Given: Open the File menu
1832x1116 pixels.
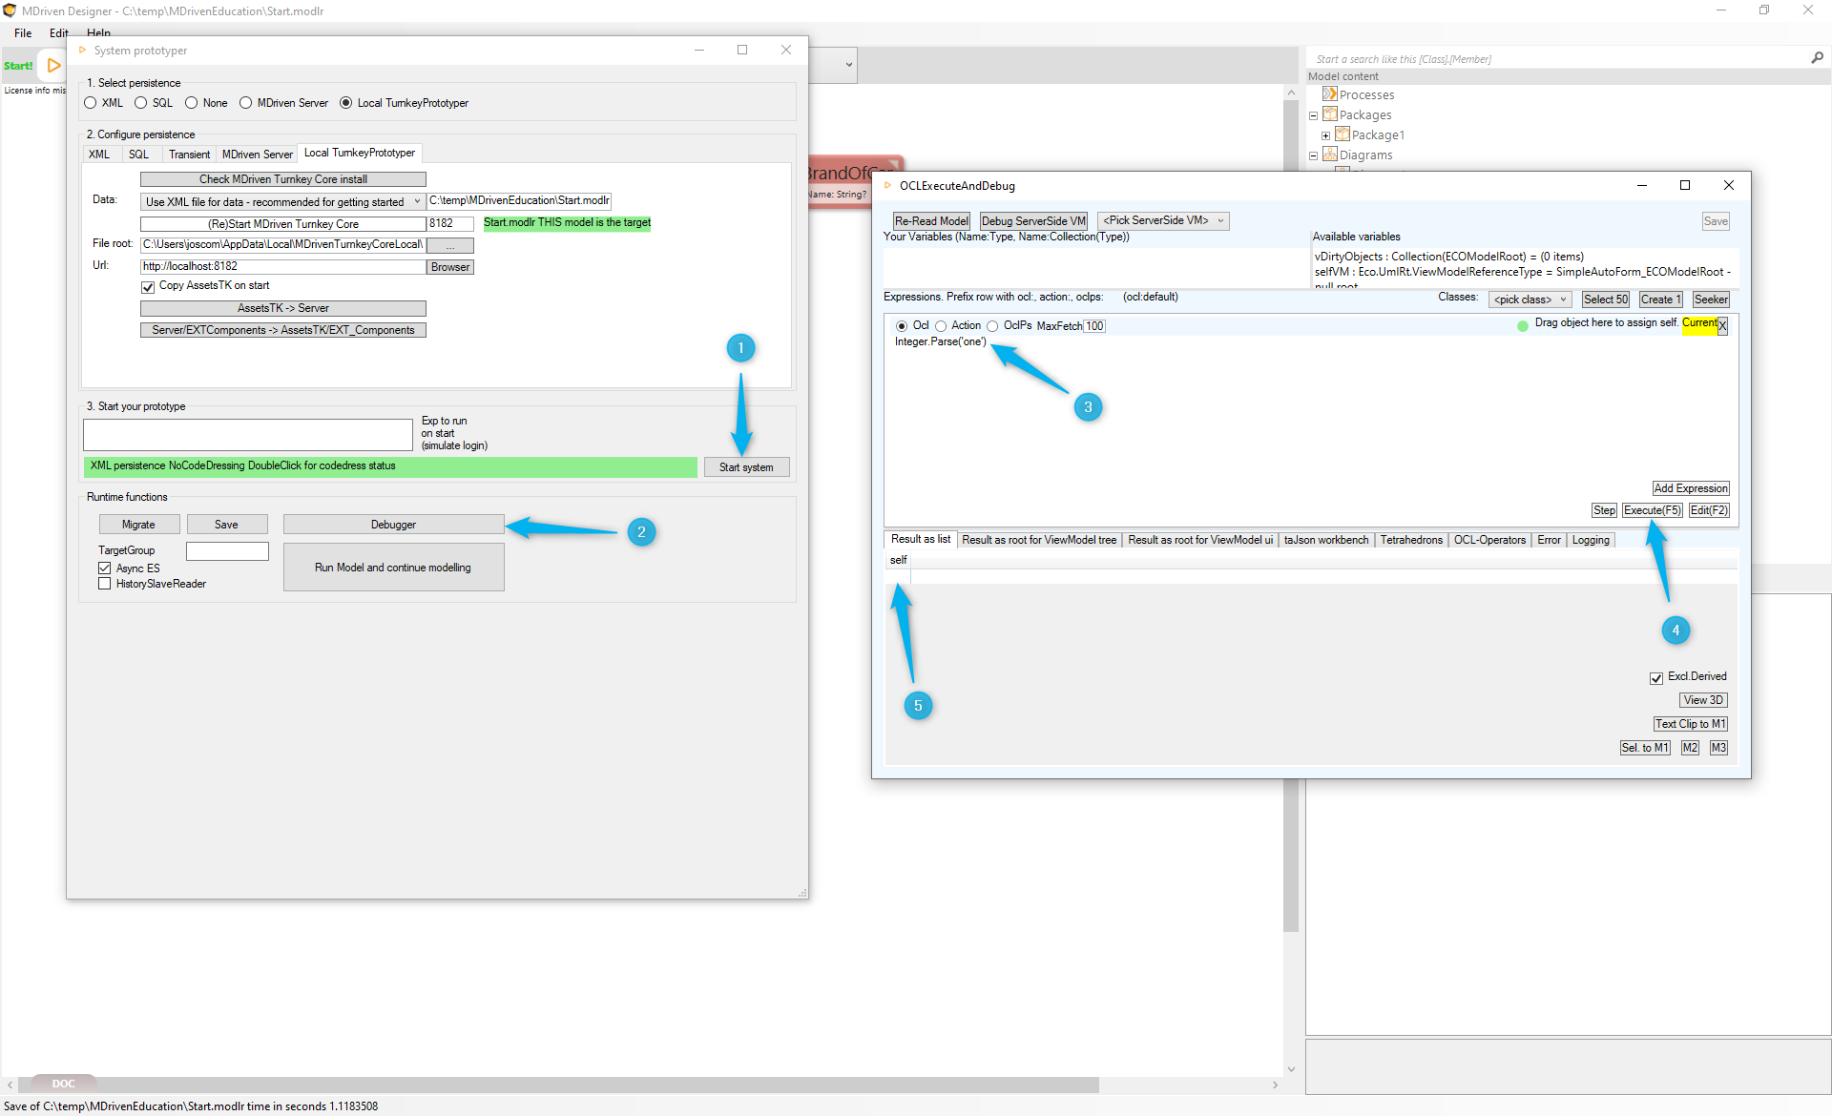Looking at the screenshot, I should [x=23, y=32].
